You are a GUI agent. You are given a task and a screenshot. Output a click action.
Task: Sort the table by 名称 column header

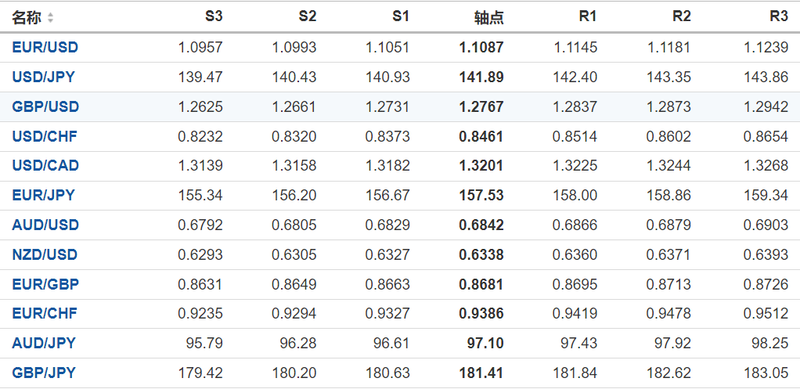click(27, 17)
